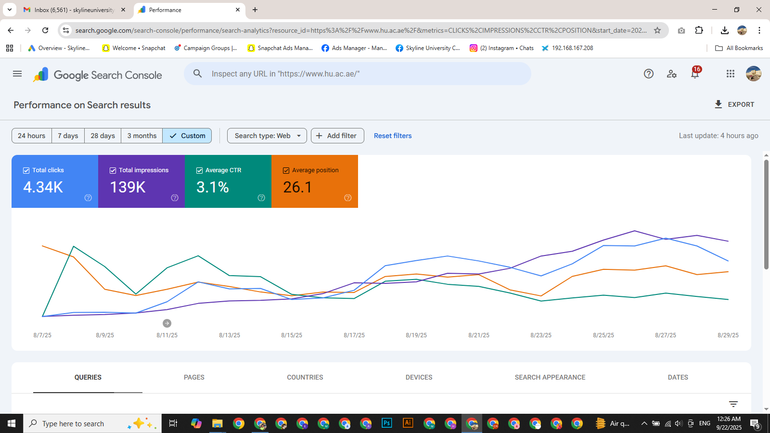Screen dimensions: 770x433
Task: Select the Custom date range
Action: click(x=187, y=136)
